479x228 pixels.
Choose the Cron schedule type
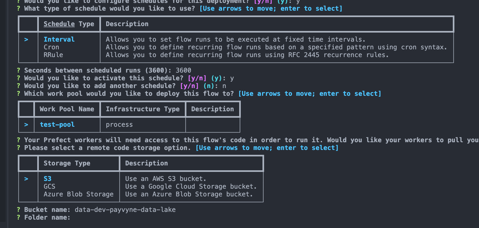point(51,47)
